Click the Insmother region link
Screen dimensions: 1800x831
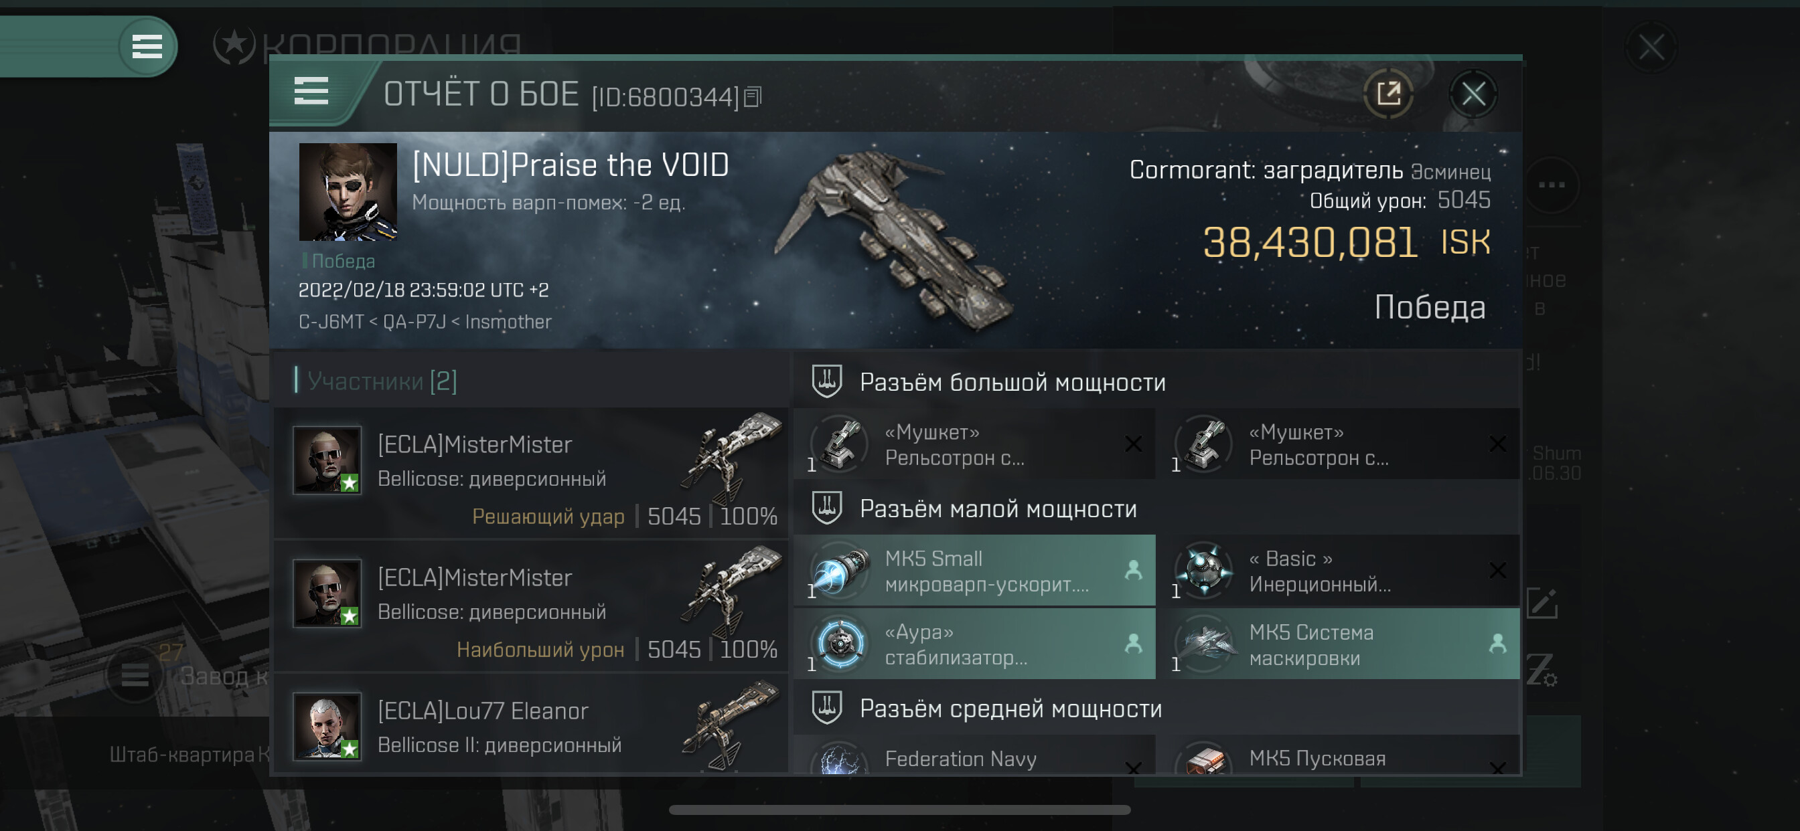tap(508, 321)
